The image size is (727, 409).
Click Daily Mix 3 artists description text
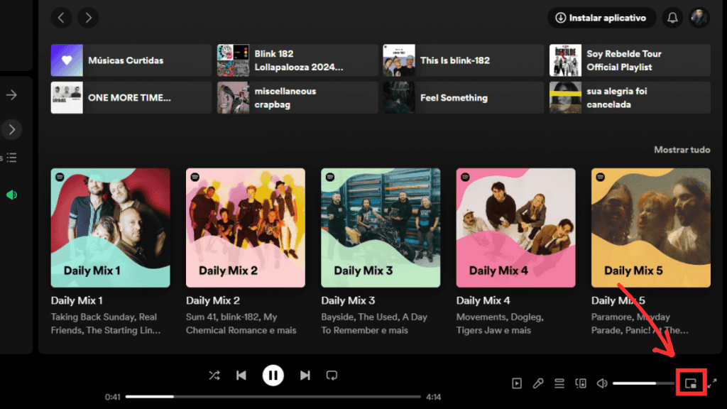coord(374,324)
